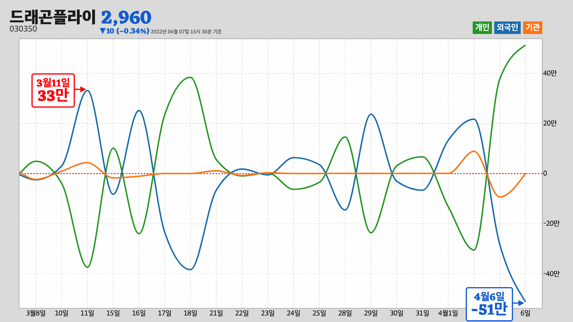
Task: Click the 16일 x-axis label
Action: coord(139,313)
